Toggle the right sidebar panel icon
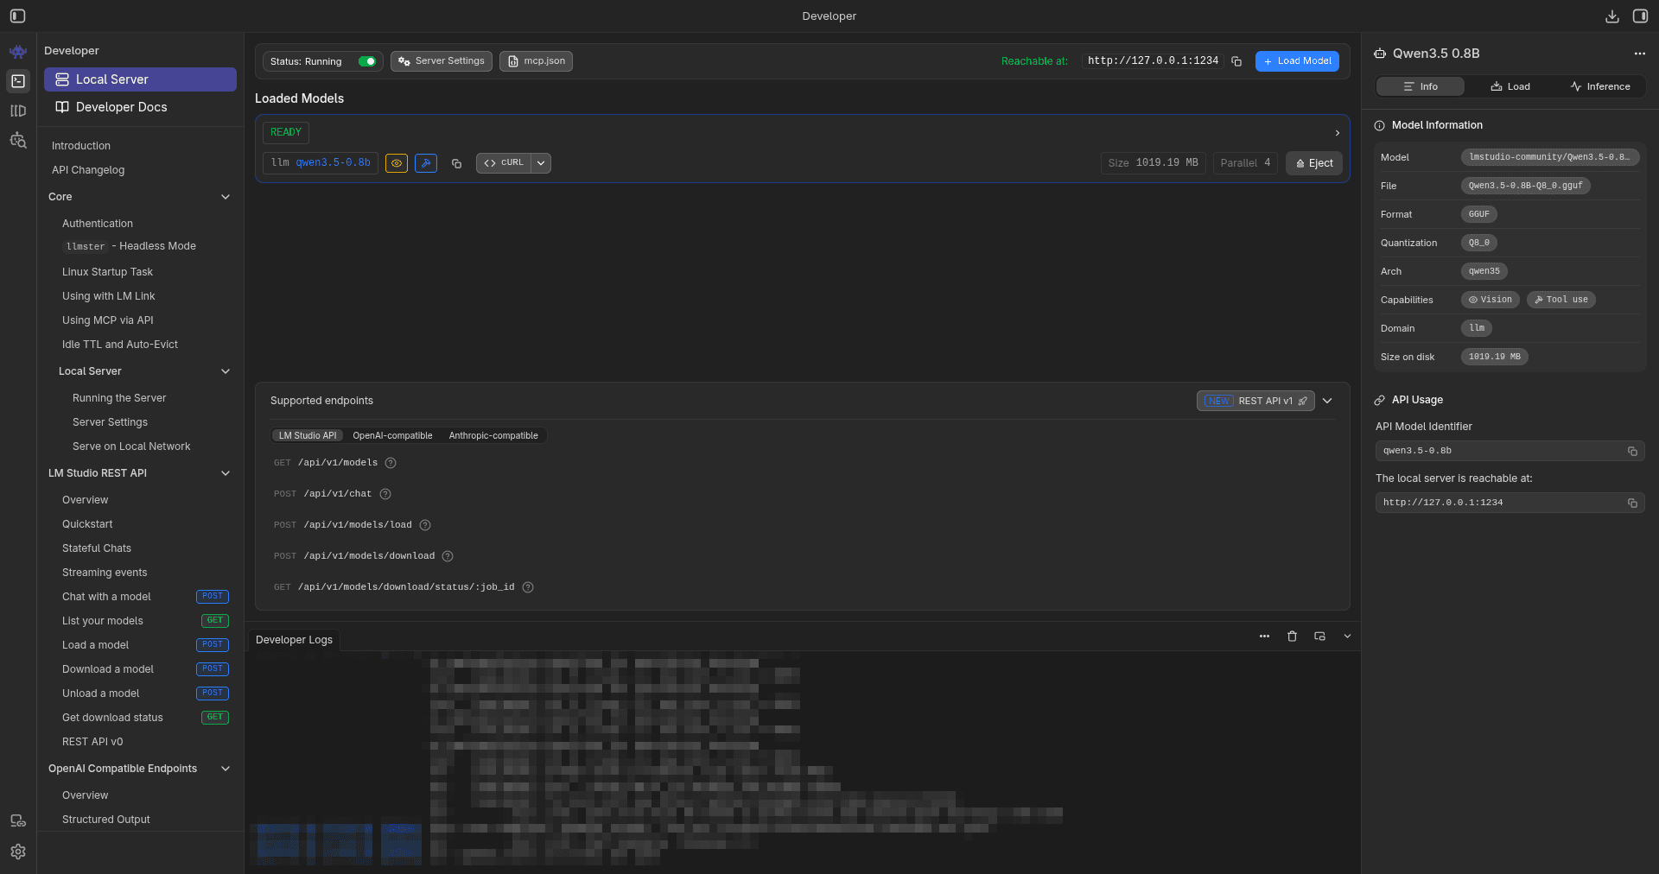The width and height of the screenshot is (1659, 874). coord(1640,16)
